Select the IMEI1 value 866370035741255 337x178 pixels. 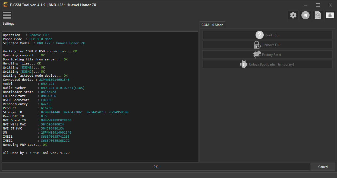pos(55,137)
